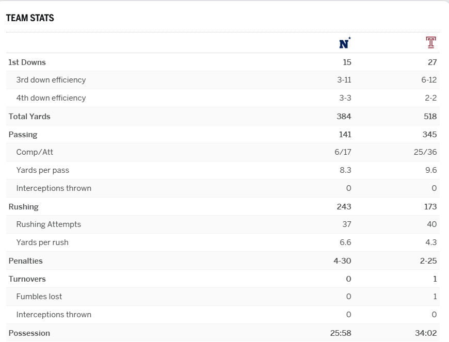Screen dimensions: 449x342
Task: Select the 3rd down efficiency label
Action: [51, 80]
